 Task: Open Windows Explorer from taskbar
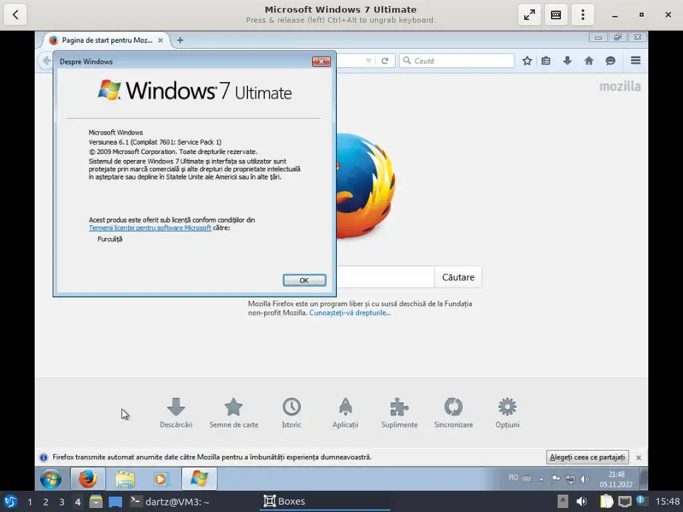(125, 479)
